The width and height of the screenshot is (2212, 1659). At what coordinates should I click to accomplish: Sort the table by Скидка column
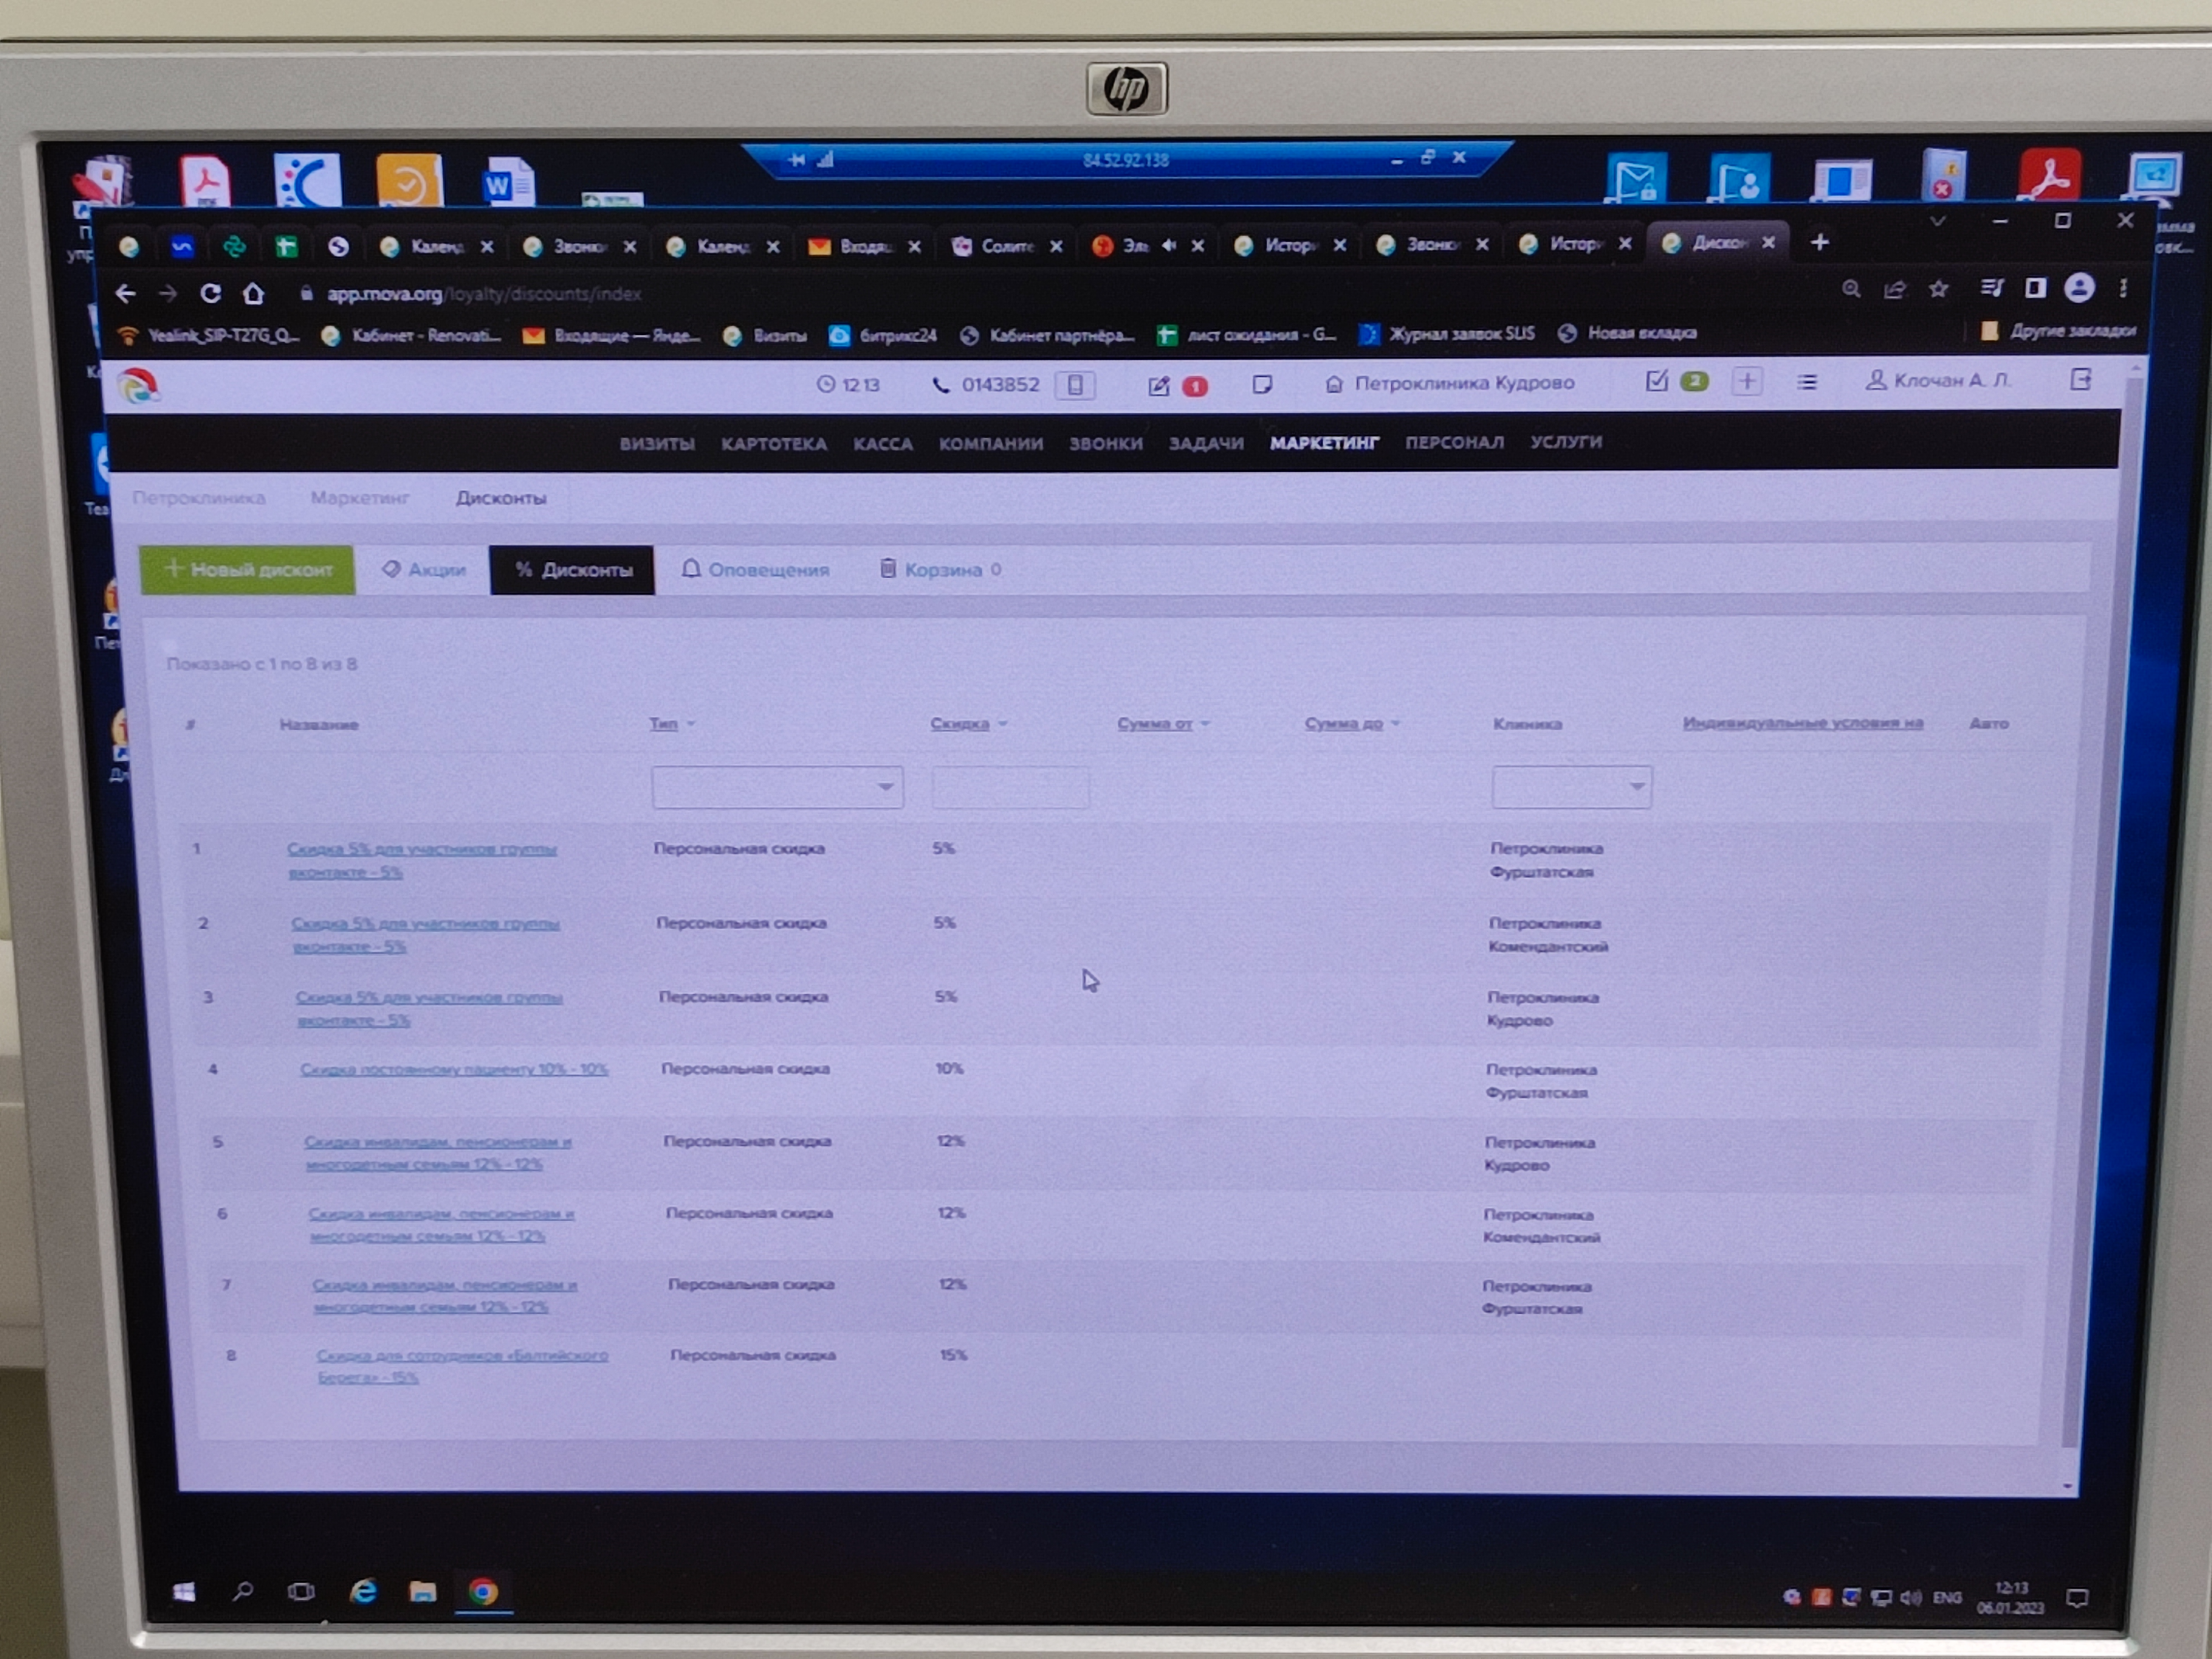[x=959, y=723]
